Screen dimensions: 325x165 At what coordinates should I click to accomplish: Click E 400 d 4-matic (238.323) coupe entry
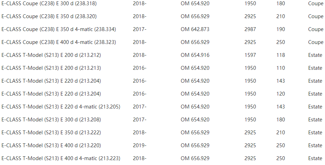click(x=58, y=42)
